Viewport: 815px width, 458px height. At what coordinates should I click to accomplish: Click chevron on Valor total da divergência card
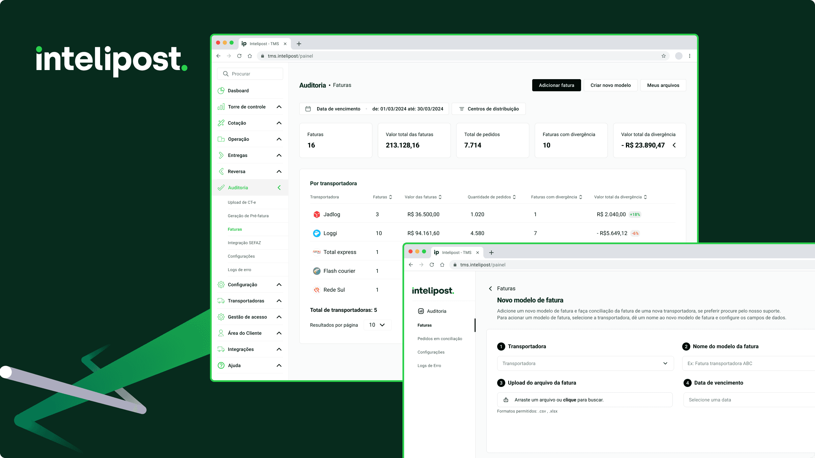(674, 145)
